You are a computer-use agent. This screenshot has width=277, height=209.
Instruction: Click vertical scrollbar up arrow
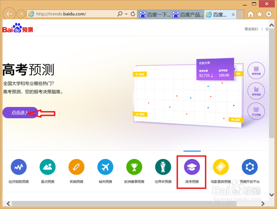coord(271,25)
